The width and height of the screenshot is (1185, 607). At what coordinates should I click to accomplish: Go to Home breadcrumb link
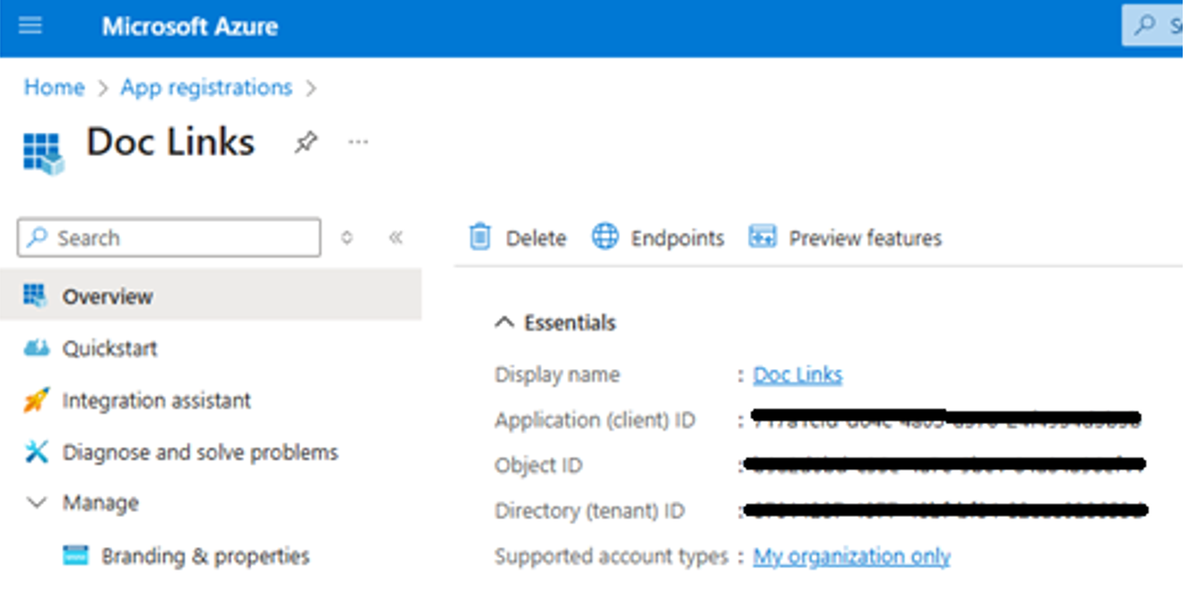(x=54, y=88)
